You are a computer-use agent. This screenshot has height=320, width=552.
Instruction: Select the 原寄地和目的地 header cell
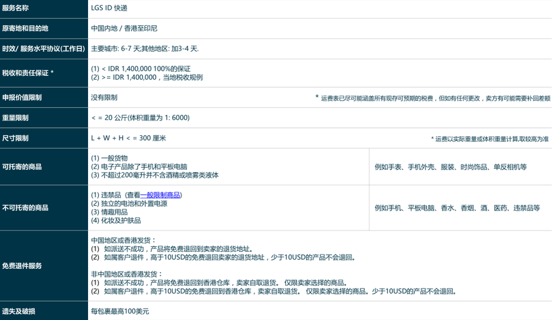44,29
